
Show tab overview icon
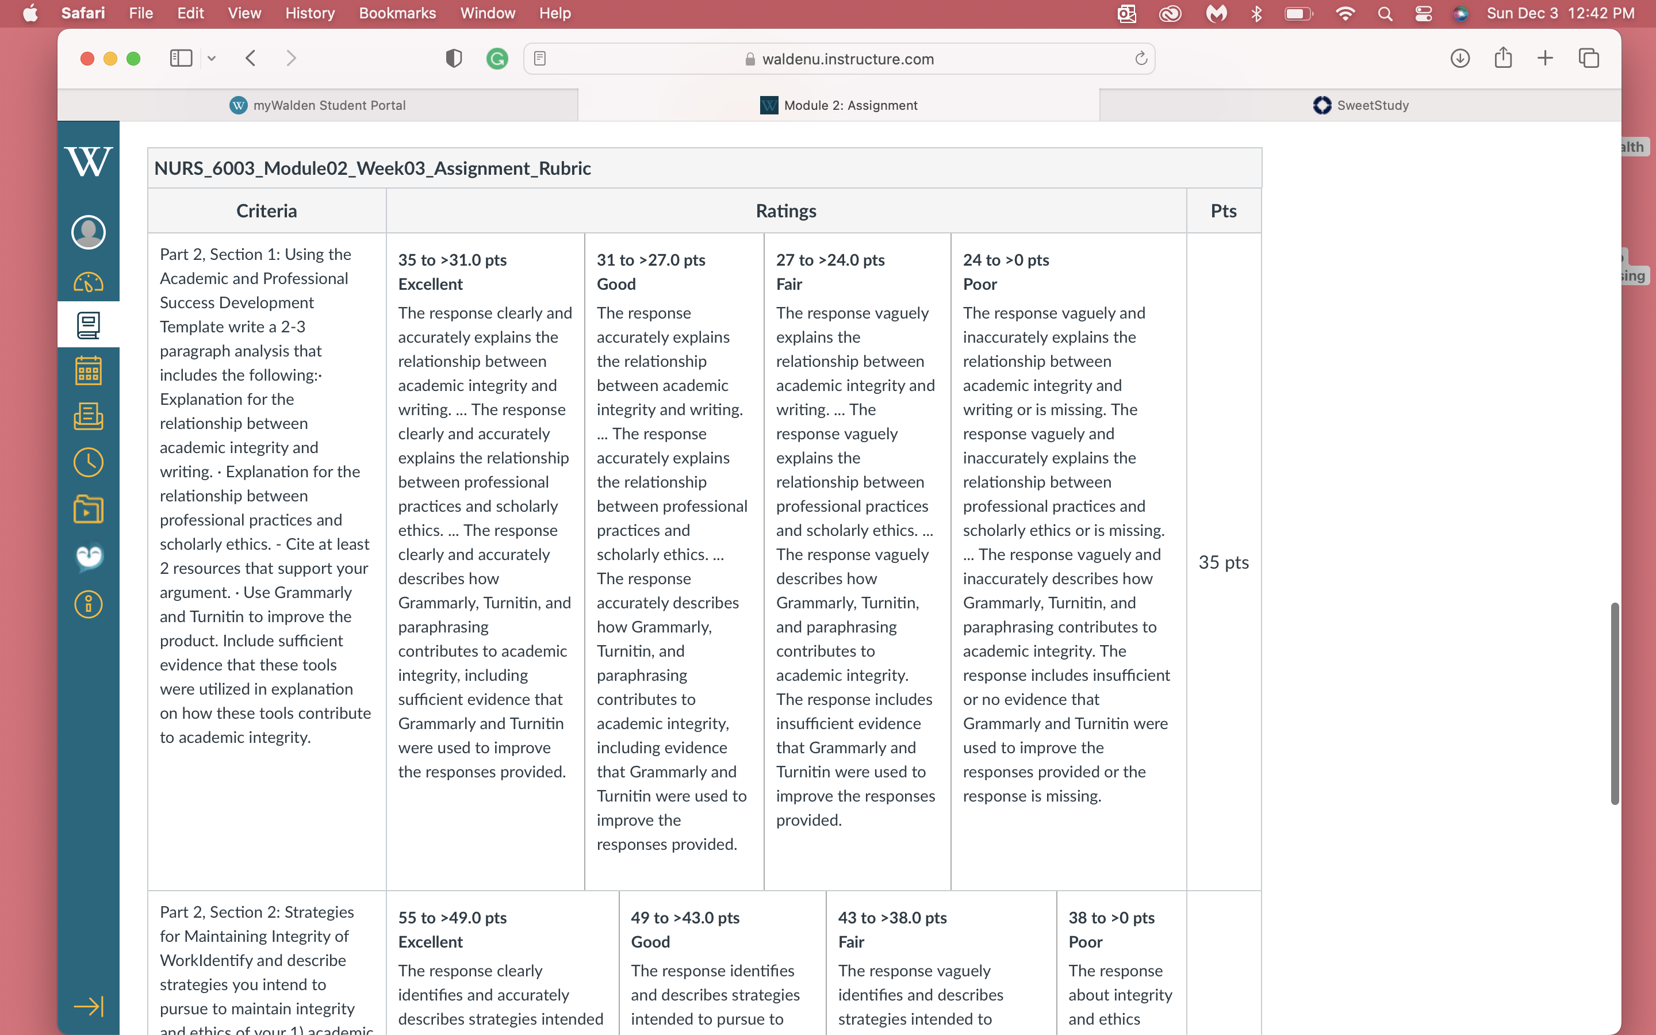coord(1588,58)
